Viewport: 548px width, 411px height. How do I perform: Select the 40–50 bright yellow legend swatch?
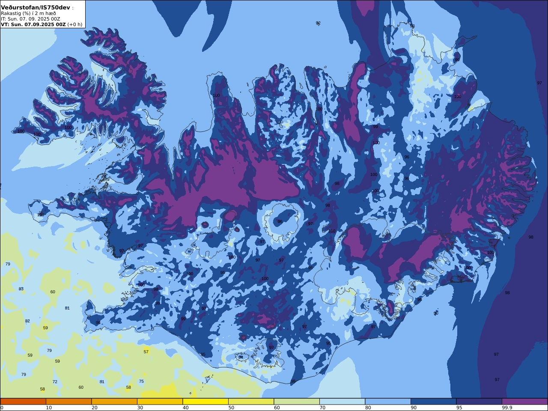tap(205, 402)
